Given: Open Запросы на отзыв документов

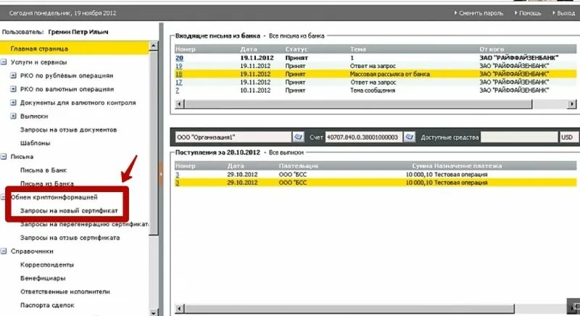Looking at the screenshot, I should [x=68, y=130].
